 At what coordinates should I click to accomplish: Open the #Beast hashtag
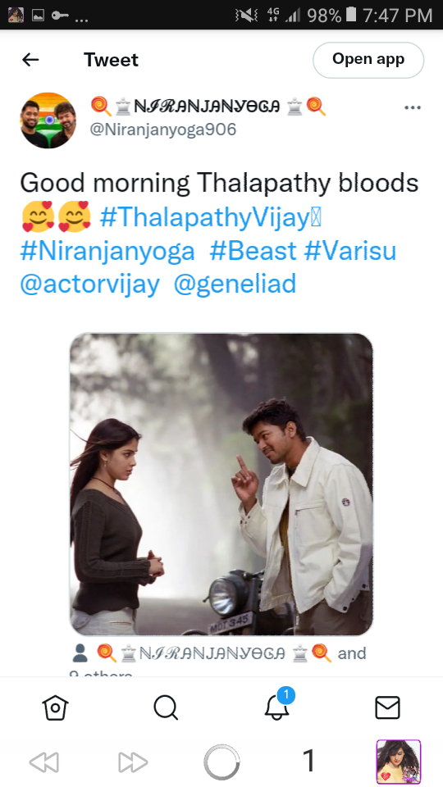[x=253, y=251]
